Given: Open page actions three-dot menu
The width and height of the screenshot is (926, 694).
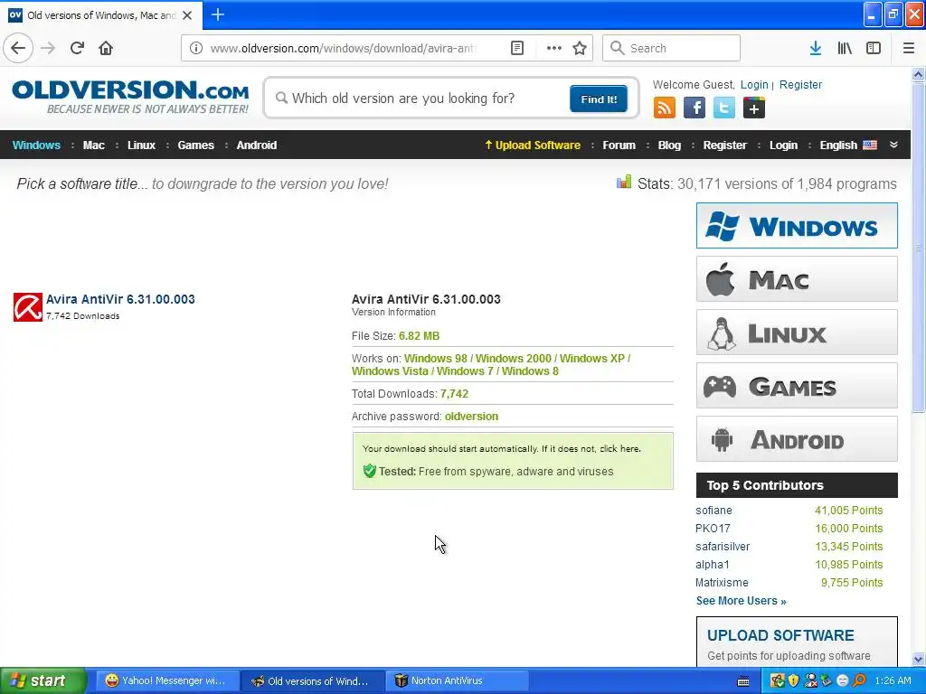Looking at the screenshot, I should (x=554, y=48).
